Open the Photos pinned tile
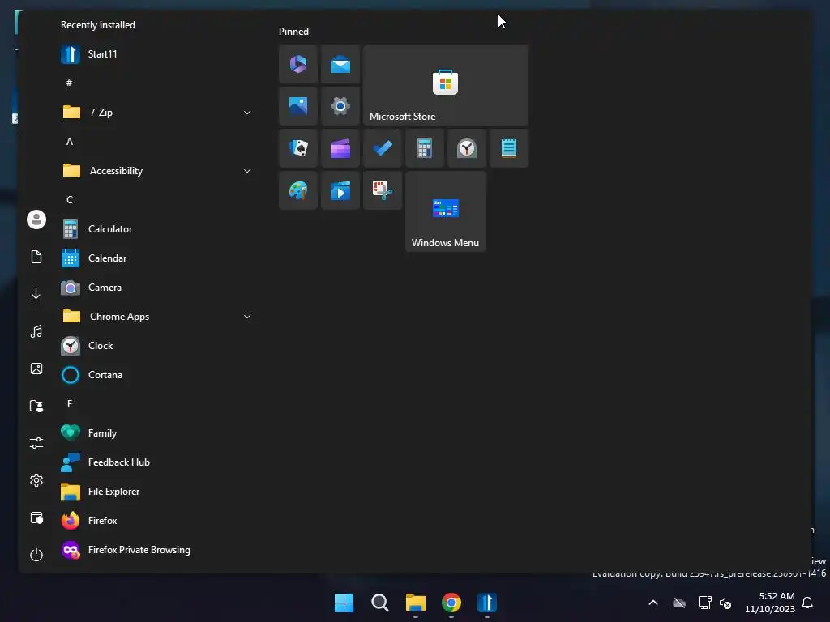Image resolution: width=830 pixels, height=622 pixels. point(298,106)
